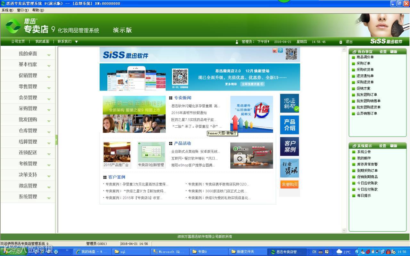
Task: Open the medical kit promo image
Action: click(251, 156)
